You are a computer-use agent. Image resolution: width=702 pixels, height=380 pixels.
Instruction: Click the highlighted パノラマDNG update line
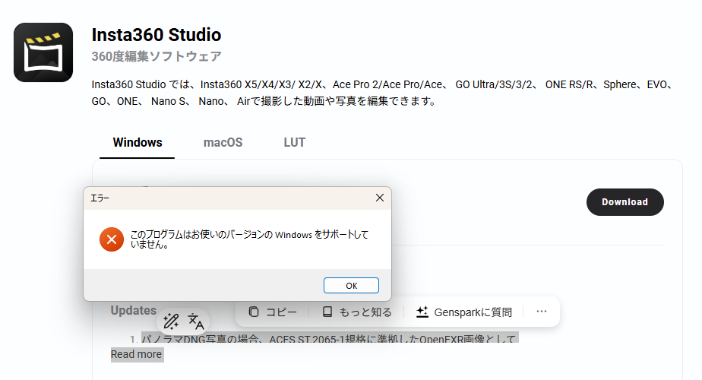[x=328, y=339]
